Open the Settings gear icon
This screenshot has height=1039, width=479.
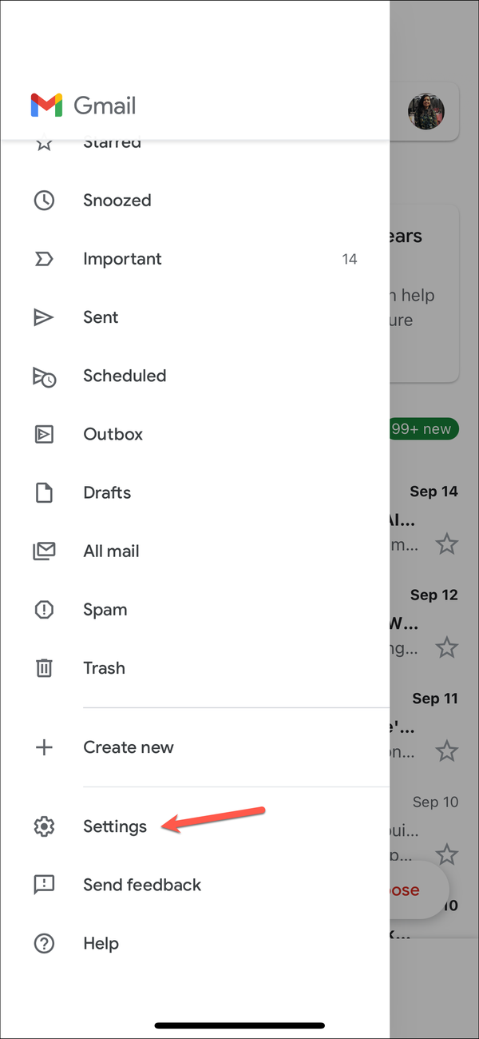tap(45, 826)
